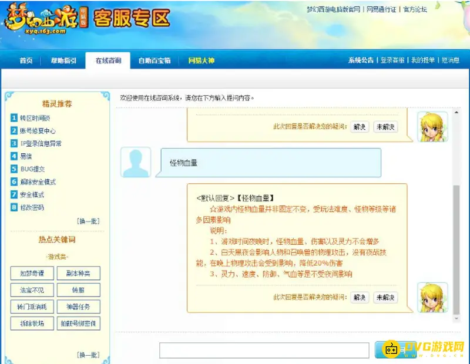Click the 副本种类 keyword button

point(79,273)
